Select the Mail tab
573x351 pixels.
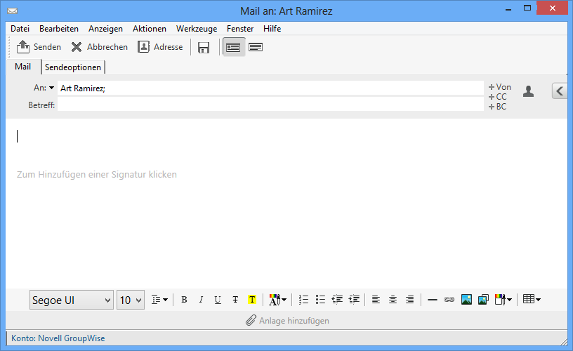[22, 67]
